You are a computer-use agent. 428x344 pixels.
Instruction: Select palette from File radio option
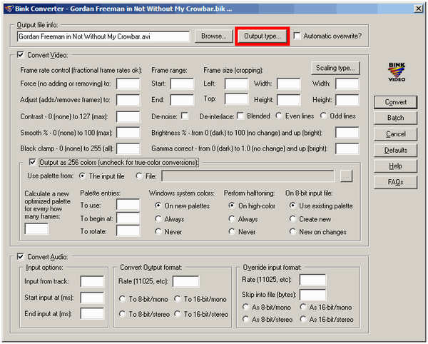[139, 176]
